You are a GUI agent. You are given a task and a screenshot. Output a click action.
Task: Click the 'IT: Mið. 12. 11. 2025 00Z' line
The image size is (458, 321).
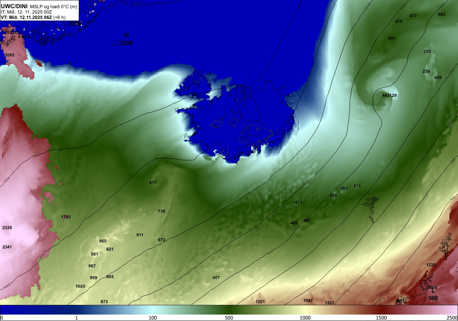pos(26,12)
